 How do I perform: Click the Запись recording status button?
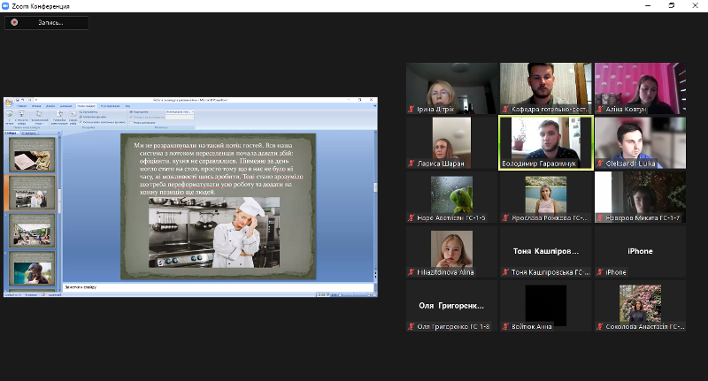click(x=46, y=23)
